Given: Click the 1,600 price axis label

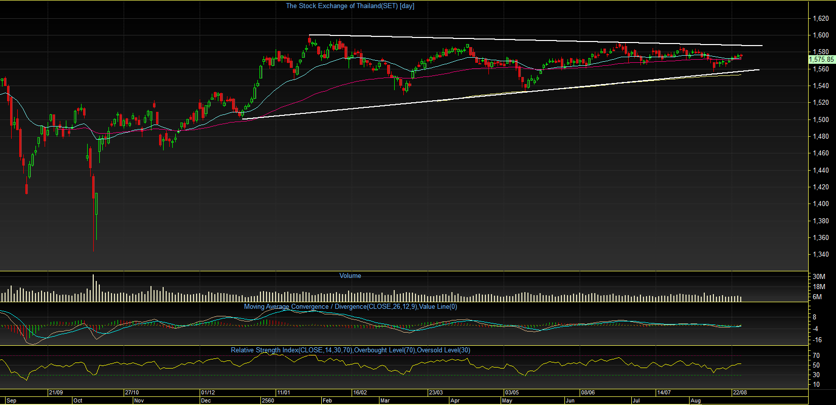Looking at the screenshot, I should coord(821,35).
